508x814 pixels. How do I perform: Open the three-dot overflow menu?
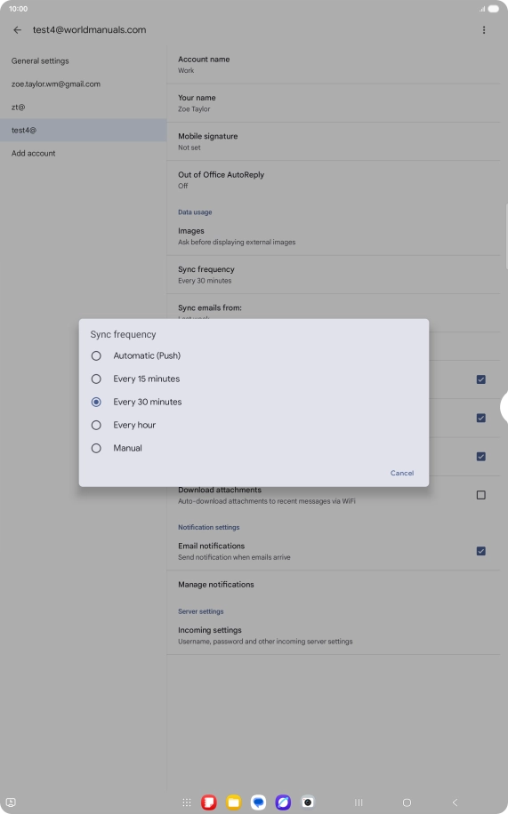pos(484,30)
